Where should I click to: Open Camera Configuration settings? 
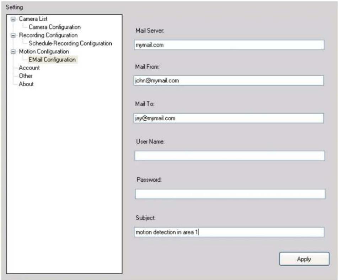[x=54, y=27]
